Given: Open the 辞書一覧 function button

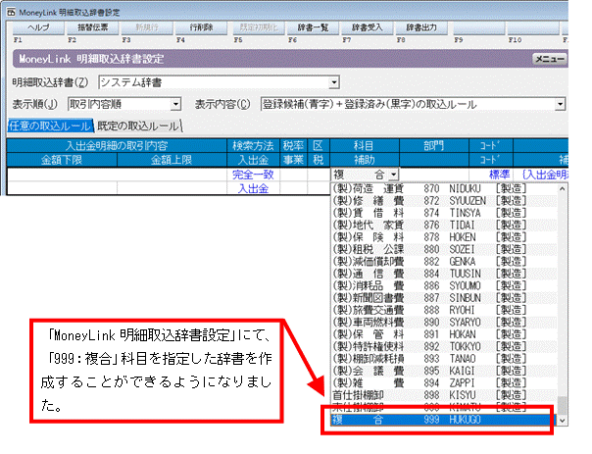Looking at the screenshot, I should point(313,27).
